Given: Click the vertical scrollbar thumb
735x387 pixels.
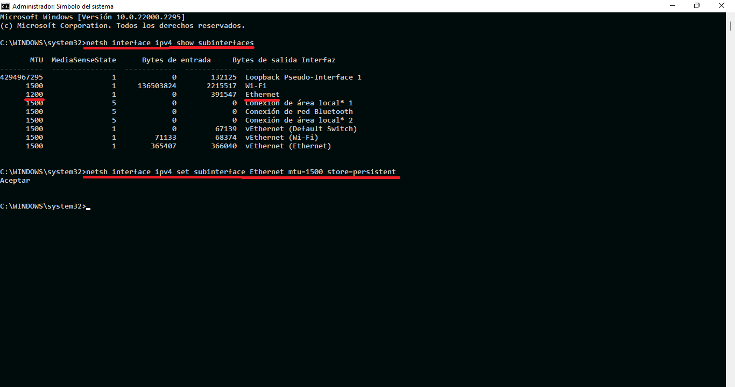Looking at the screenshot, I should tap(731, 26).
